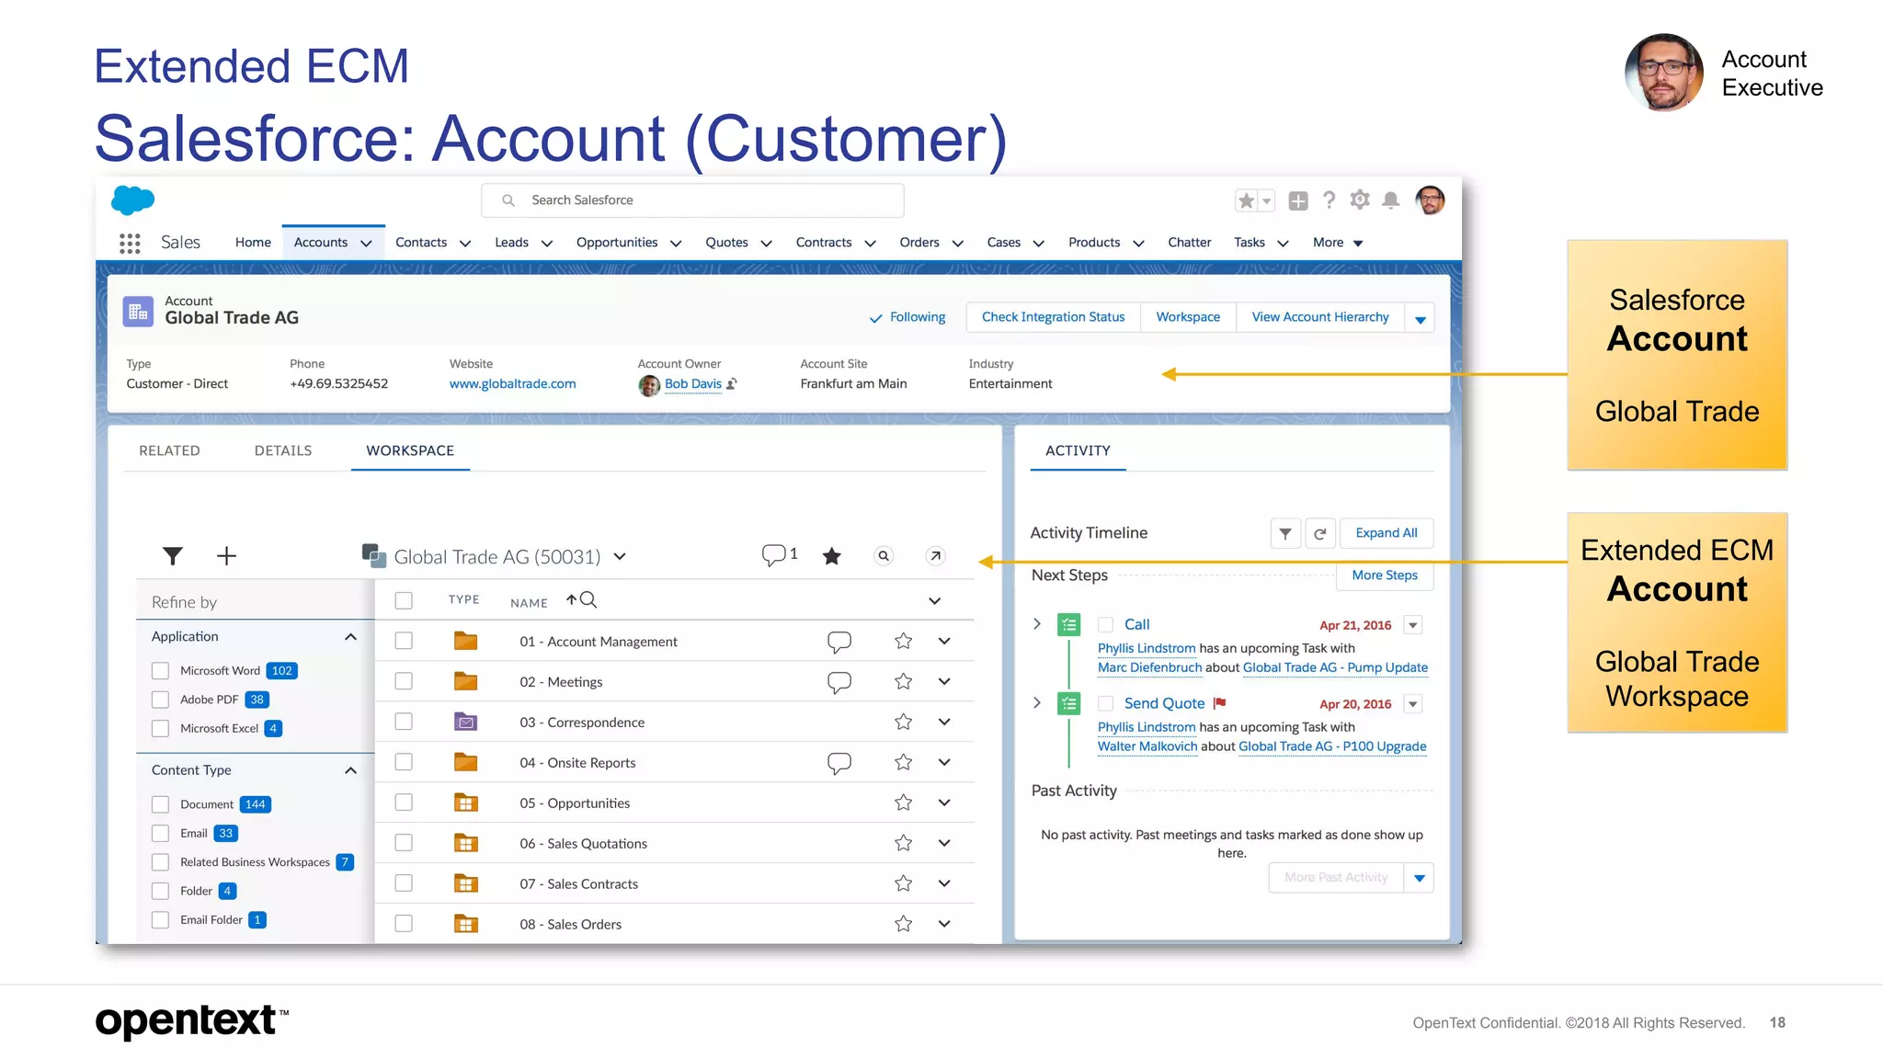Open the App Launcher grid icon
Viewport: 1883px width, 1059px height.
tap(130, 243)
